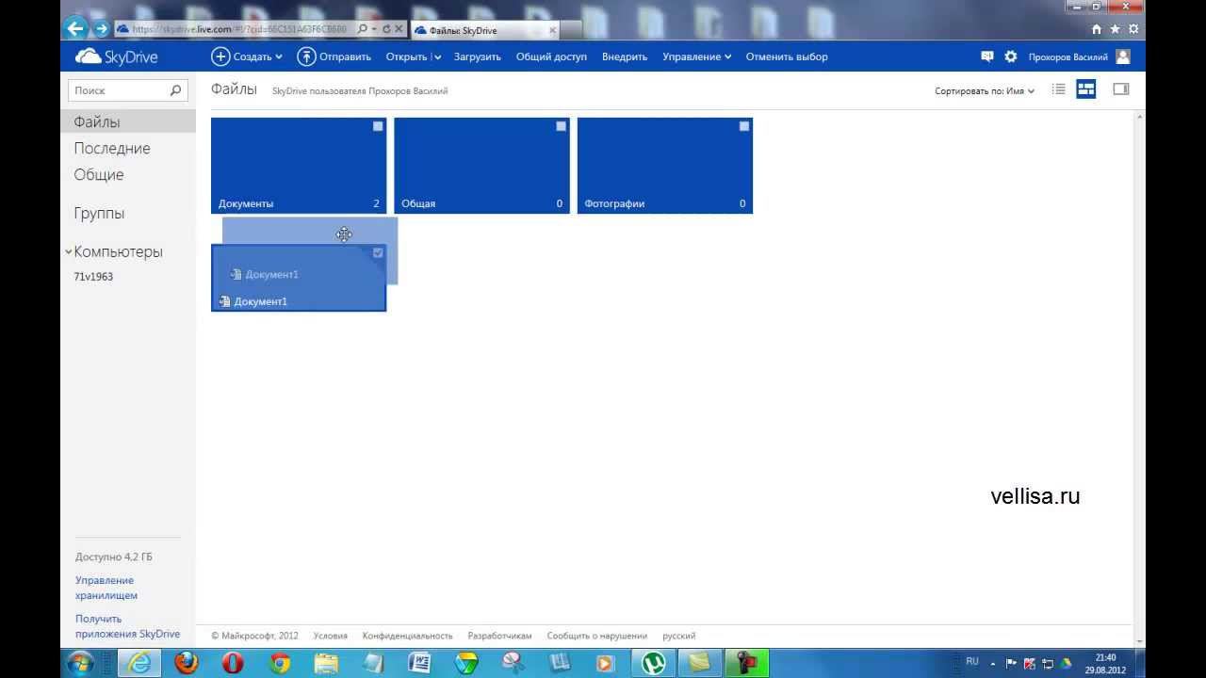Open the Фотографии folder tile
This screenshot has height=678, width=1206.
[665, 166]
